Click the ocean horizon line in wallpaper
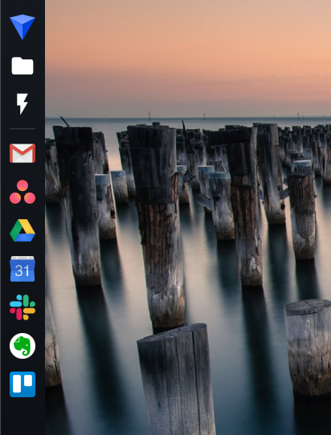Viewport: 331px width, 435px height. point(188,118)
